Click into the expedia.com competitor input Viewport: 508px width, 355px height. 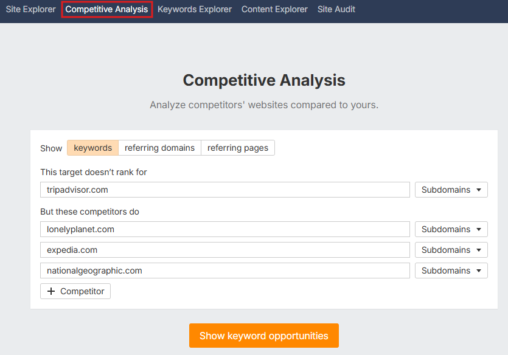pyautogui.click(x=225, y=250)
